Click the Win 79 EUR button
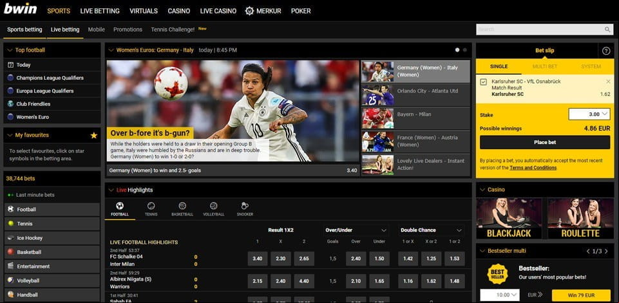Image resolution: width=619 pixels, height=303 pixels. coord(581,295)
